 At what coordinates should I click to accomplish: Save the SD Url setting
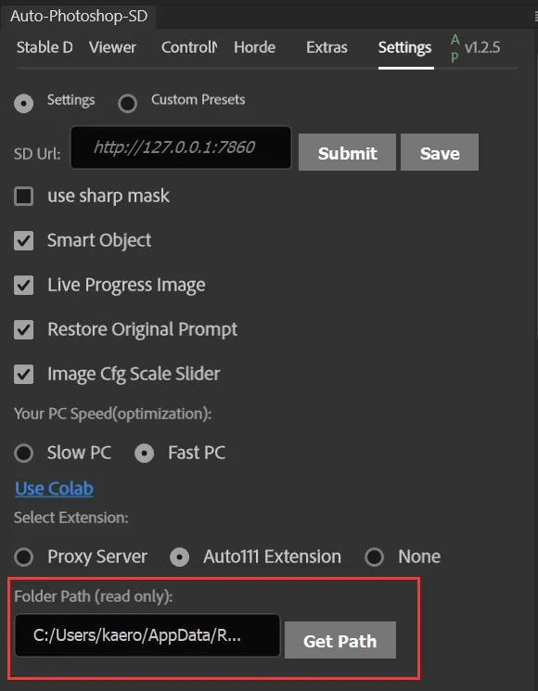pyautogui.click(x=440, y=152)
